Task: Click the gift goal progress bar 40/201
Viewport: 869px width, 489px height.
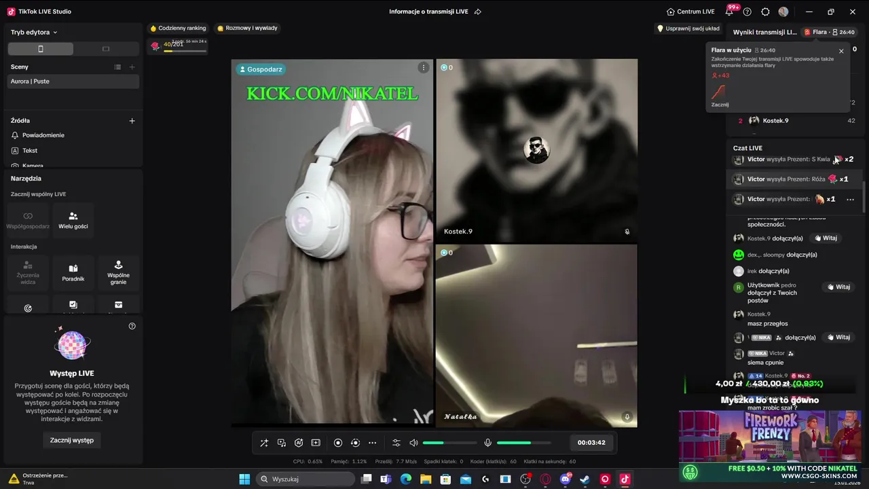Action: coord(178,46)
